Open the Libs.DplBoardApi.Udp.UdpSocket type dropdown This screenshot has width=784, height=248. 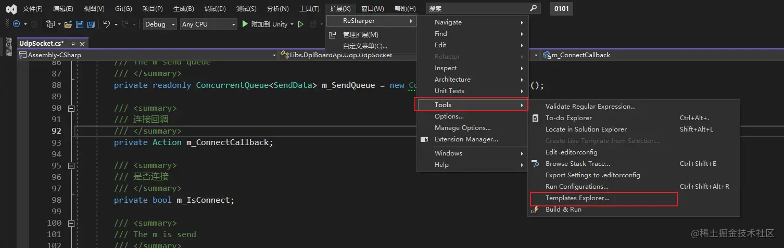pyautogui.click(x=409, y=55)
